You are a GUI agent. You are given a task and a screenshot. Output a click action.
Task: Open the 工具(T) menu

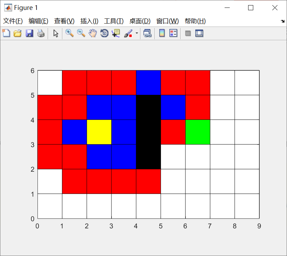coord(114,21)
